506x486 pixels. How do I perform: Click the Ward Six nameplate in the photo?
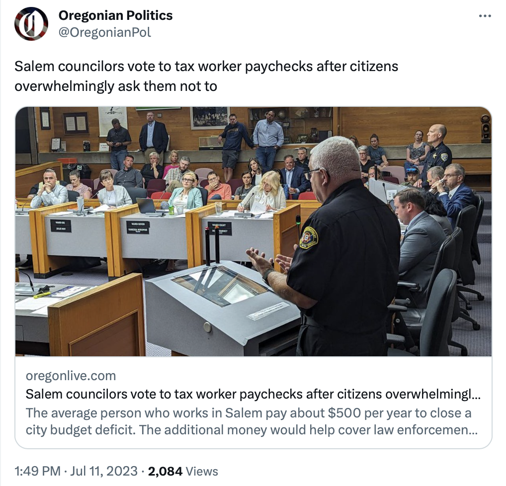pyautogui.click(x=60, y=226)
